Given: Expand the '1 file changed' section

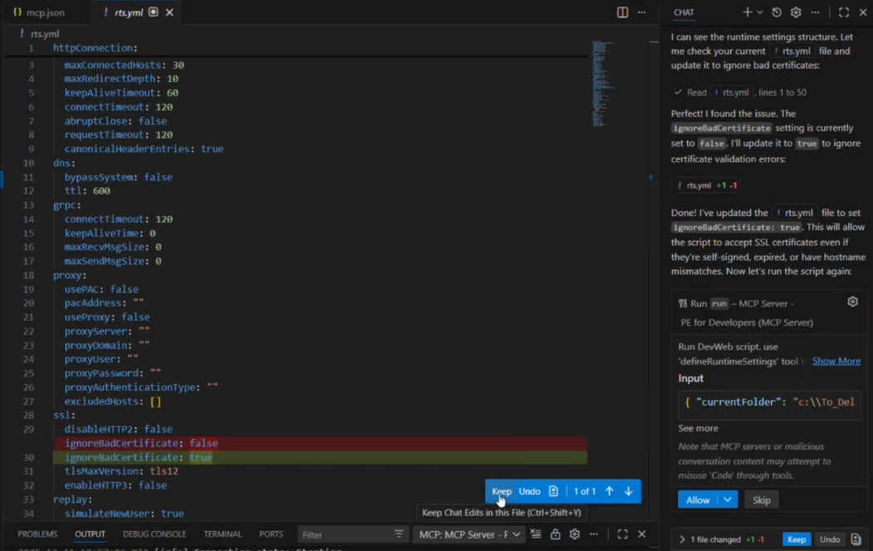Looking at the screenshot, I should click(x=682, y=539).
